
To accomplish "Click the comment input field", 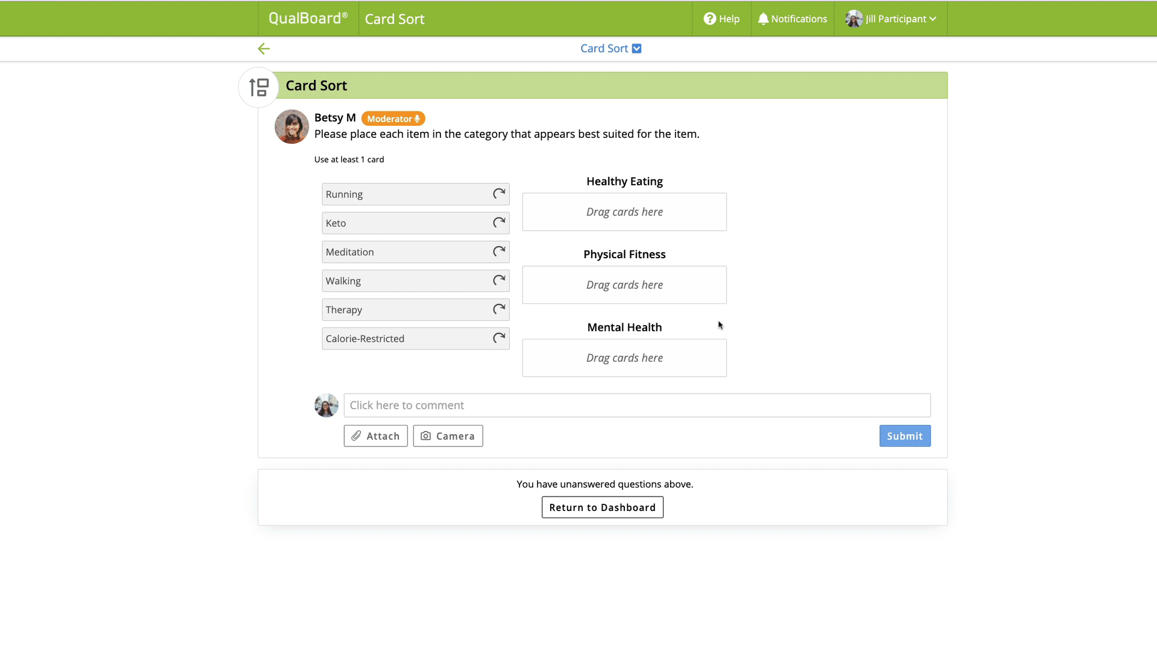I will (637, 405).
